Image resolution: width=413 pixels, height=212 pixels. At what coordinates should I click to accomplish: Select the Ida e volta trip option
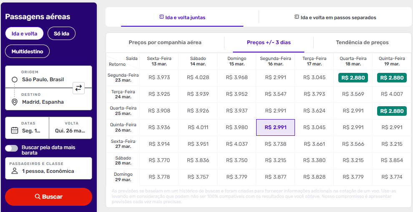pos(25,33)
